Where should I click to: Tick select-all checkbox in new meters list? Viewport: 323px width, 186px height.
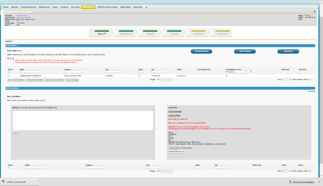click(8, 168)
